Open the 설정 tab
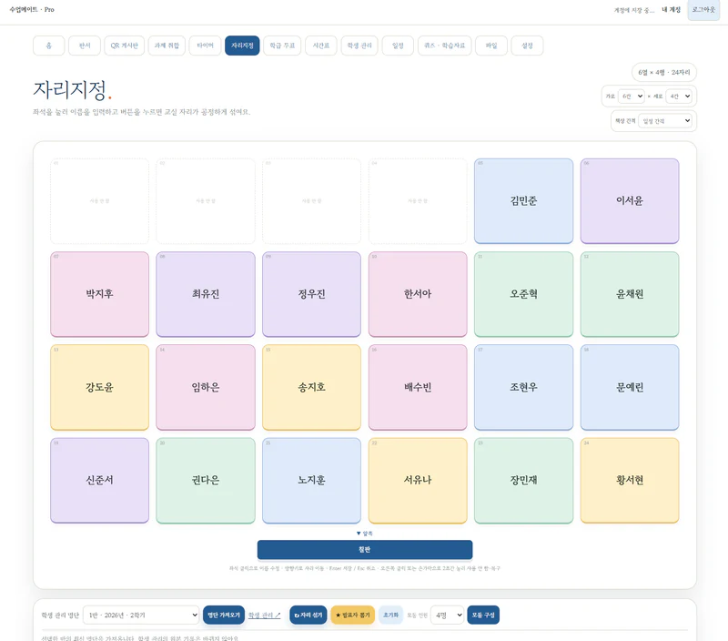Image resolution: width=728 pixels, height=641 pixels. tap(527, 46)
